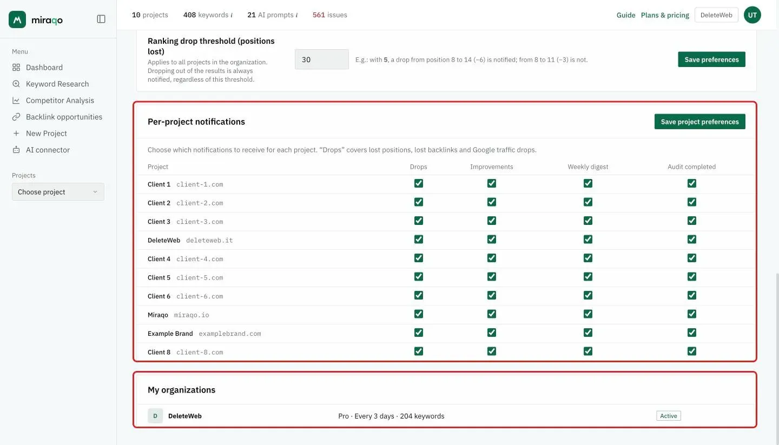Click the New Project plus icon
Viewport: 779px width, 445px height.
tap(16, 134)
